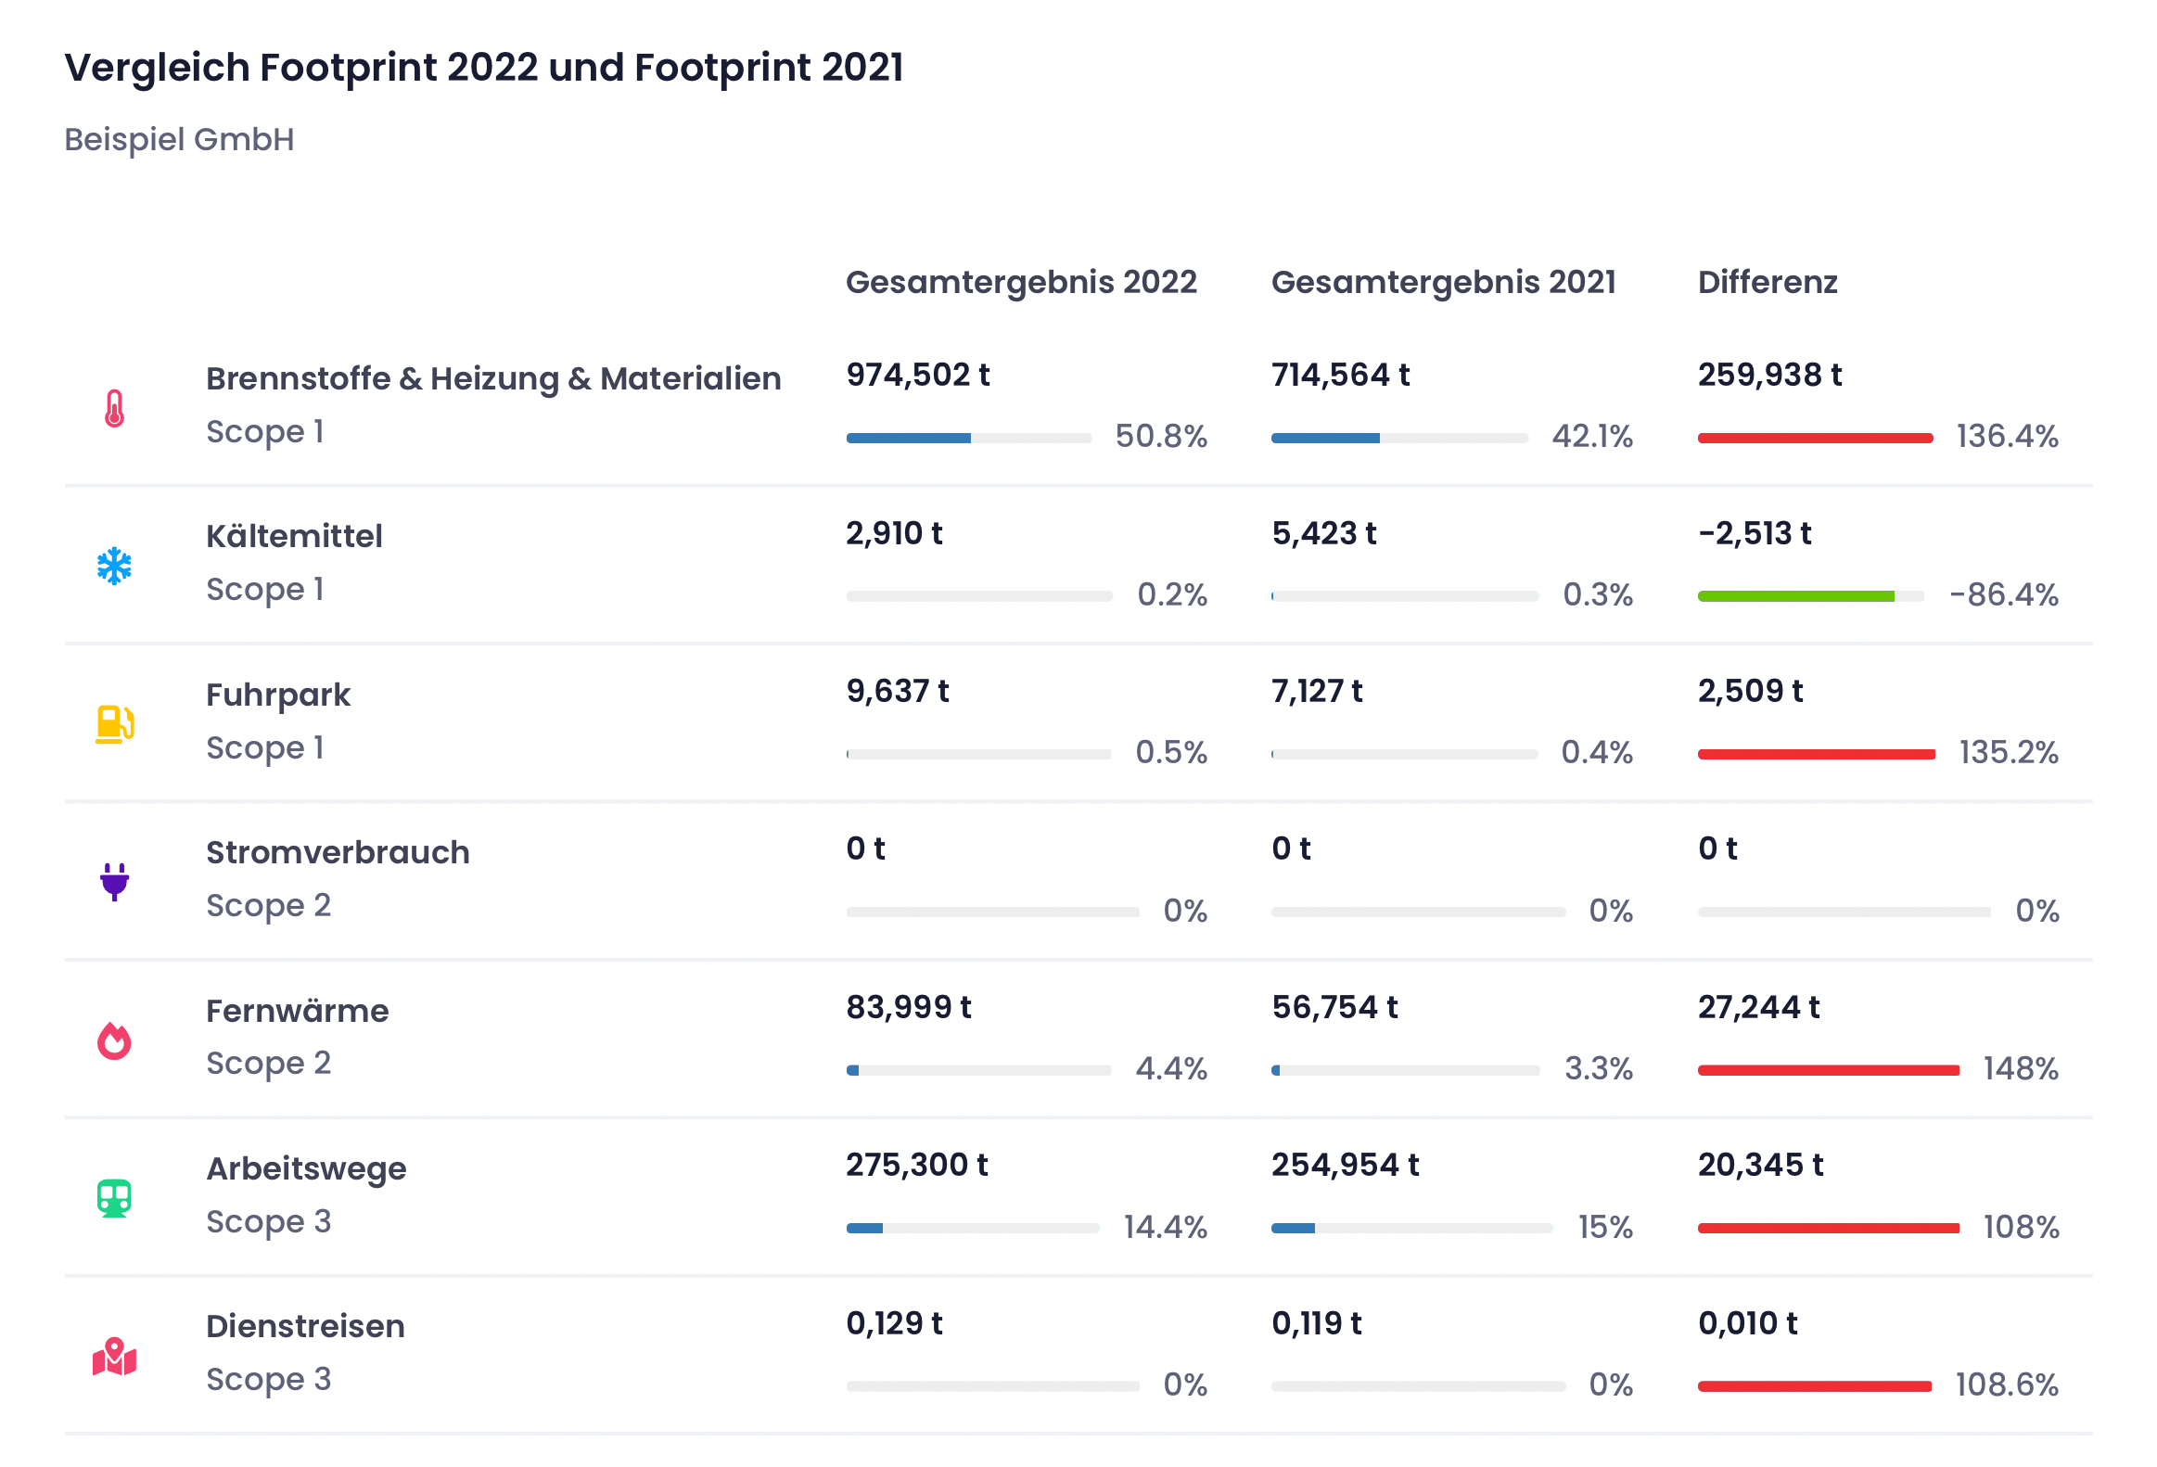Click the Gesamtergebnis 2022 column header
This screenshot has width=2157, height=1467.
[x=1021, y=282]
